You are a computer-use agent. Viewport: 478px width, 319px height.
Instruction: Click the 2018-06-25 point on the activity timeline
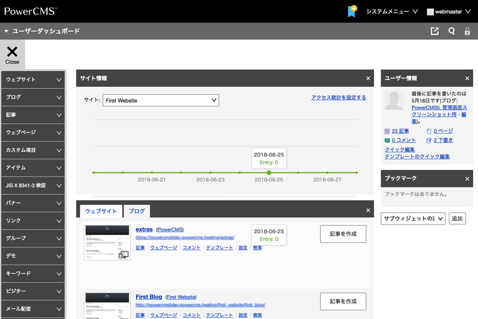tap(269, 173)
